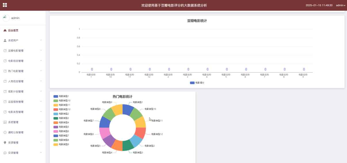This screenshot has height=163, width=347.
Task: Click the info icon beside 通知公告管理
Action: click(5, 133)
